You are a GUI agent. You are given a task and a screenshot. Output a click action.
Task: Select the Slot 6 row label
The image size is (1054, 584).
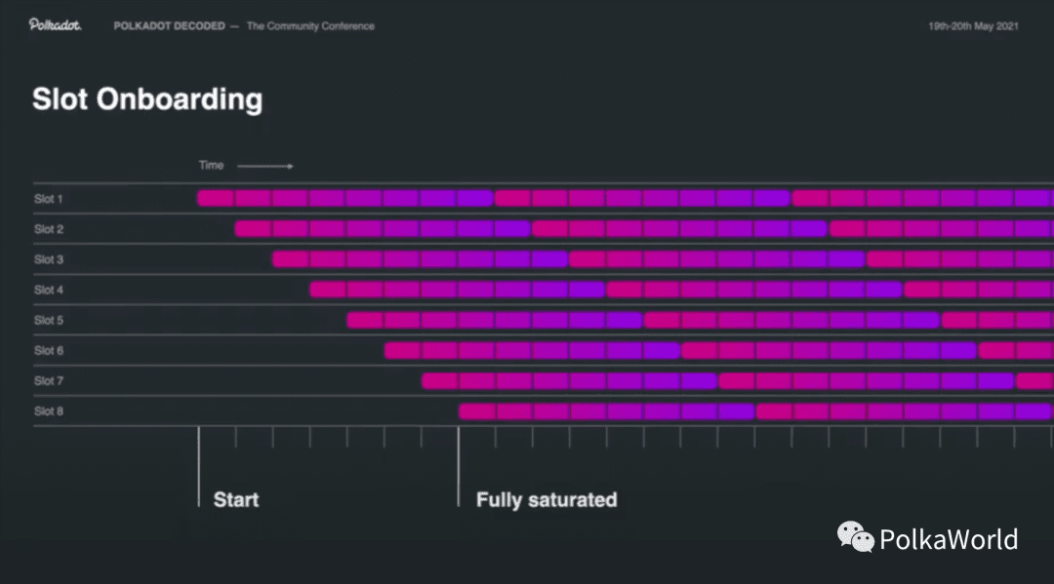click(x=49, y=350)
